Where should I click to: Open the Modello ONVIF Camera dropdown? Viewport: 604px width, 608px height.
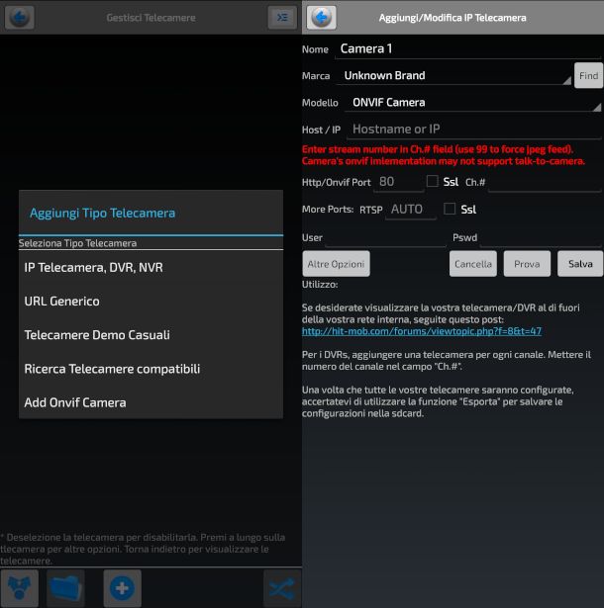(x=473, y=102)
